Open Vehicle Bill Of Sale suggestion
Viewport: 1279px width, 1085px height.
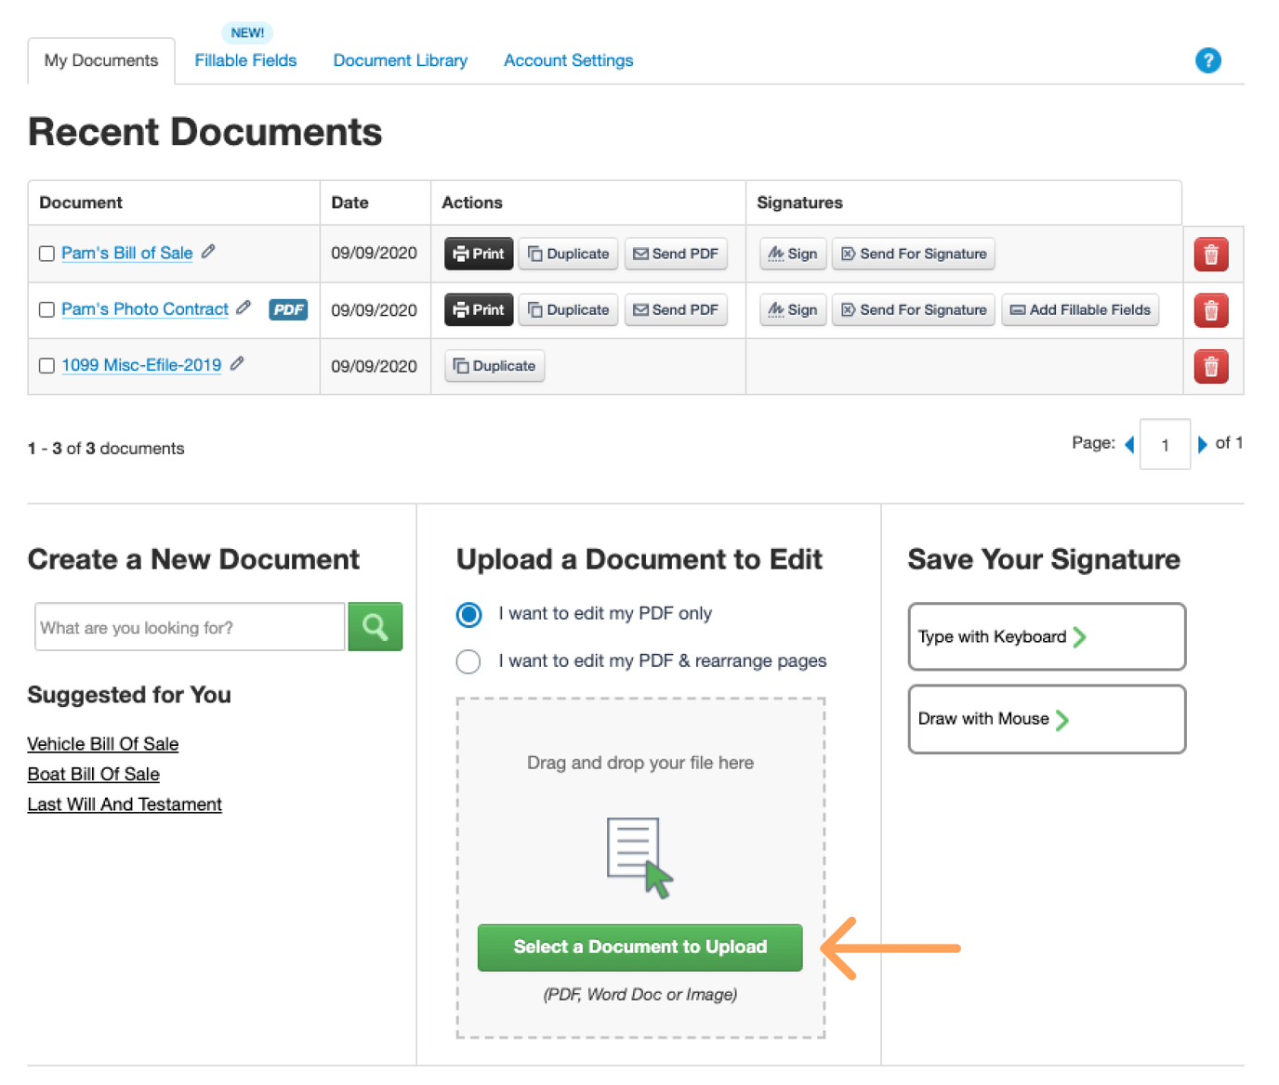103,744
